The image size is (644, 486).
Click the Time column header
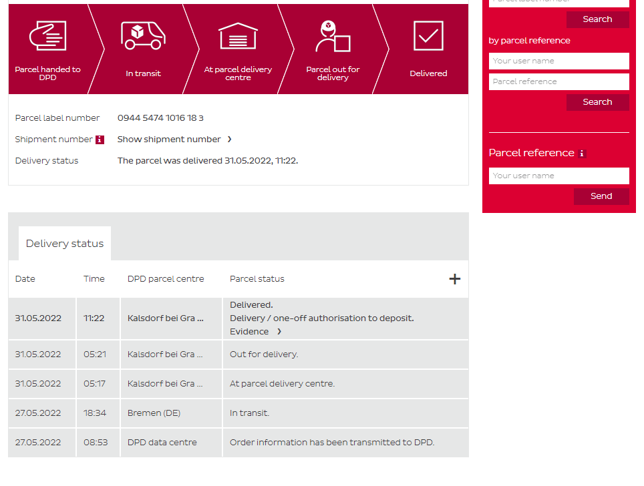[x=94, y=279]
